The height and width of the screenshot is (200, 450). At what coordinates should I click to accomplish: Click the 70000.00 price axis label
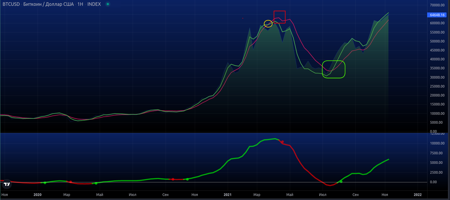pyautogui.click(x=437, y=5)
